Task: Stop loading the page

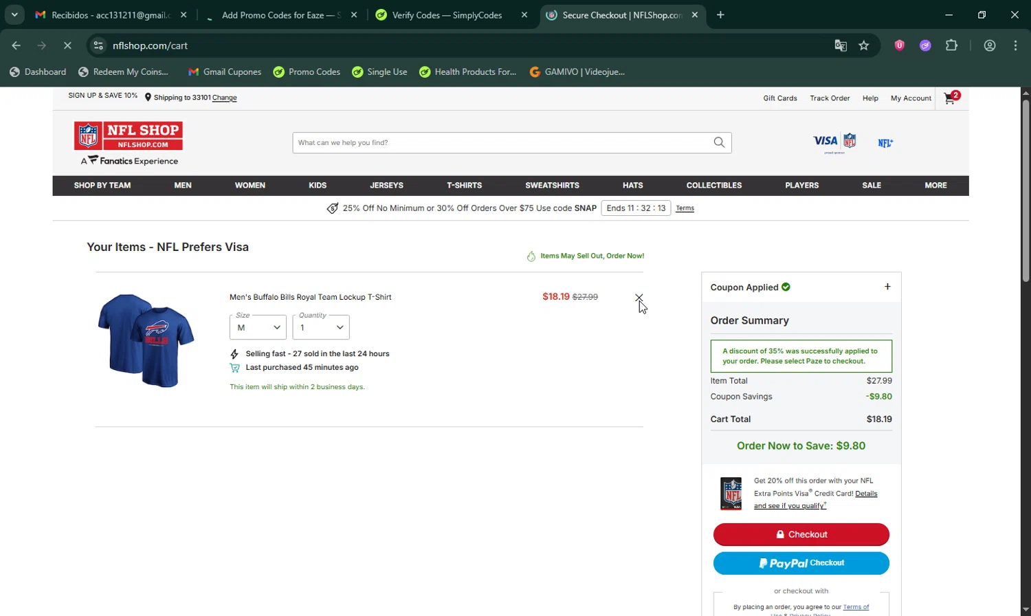Action: 67,45
